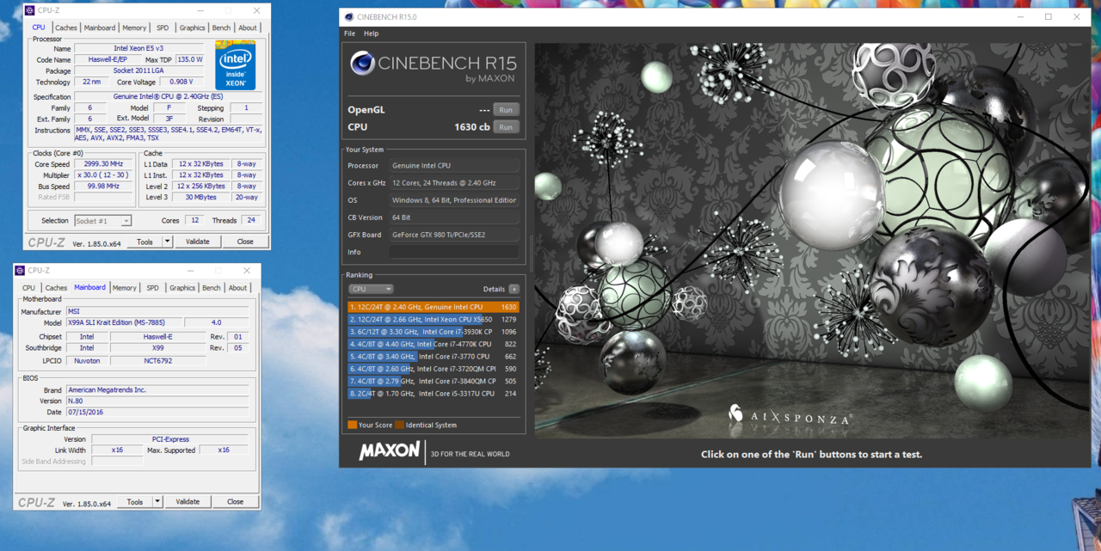
Task: Switch to SPD tab in top CPU-Z window
Action: [163, 28]
